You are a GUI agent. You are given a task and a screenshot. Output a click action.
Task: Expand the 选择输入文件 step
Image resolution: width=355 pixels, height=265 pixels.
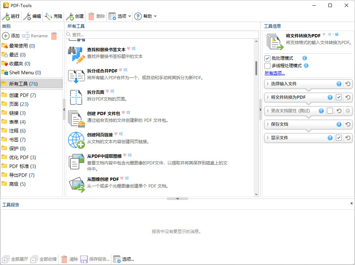[x=267, y=84]
